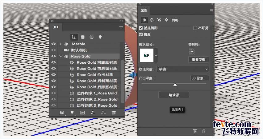Open the coordinates properties icon
263x139 pixels.
166,20
